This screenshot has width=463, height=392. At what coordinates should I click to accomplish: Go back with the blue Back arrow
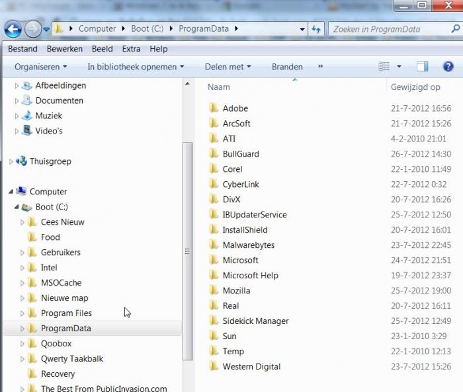pyautogui.click(x=13, y=29)
